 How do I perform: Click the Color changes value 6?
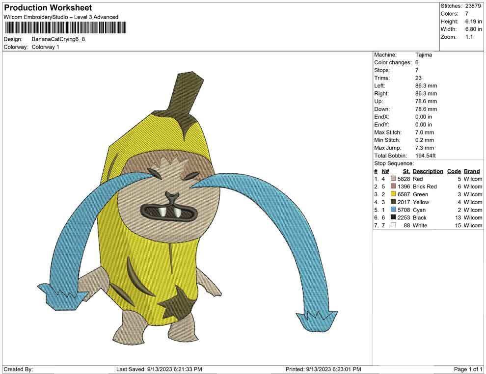point(417,62)
